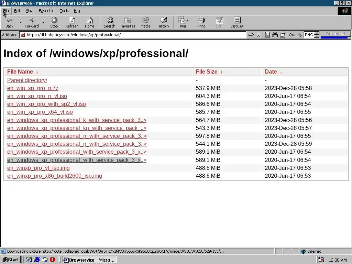The height and width of the screenshot is (264, 352).
Task: Open the Edit menu in the menu bar
Action: pyautogui.click(x=17, y=11)
